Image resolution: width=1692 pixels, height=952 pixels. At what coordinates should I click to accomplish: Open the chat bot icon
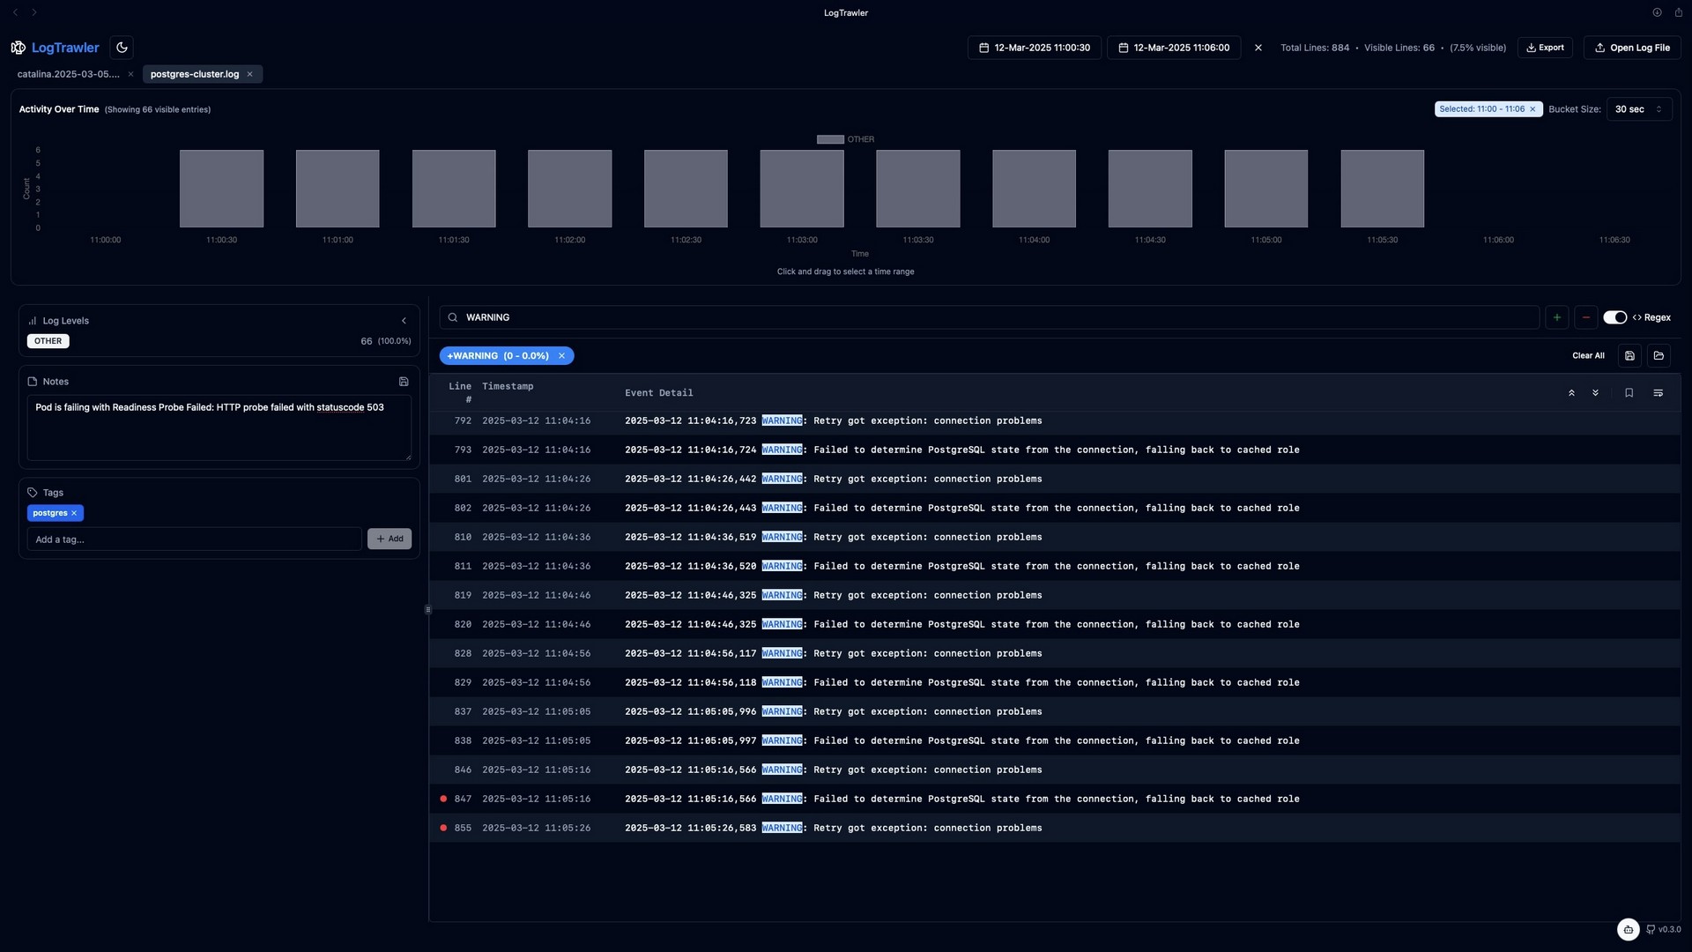click(x=1628, y=929)
